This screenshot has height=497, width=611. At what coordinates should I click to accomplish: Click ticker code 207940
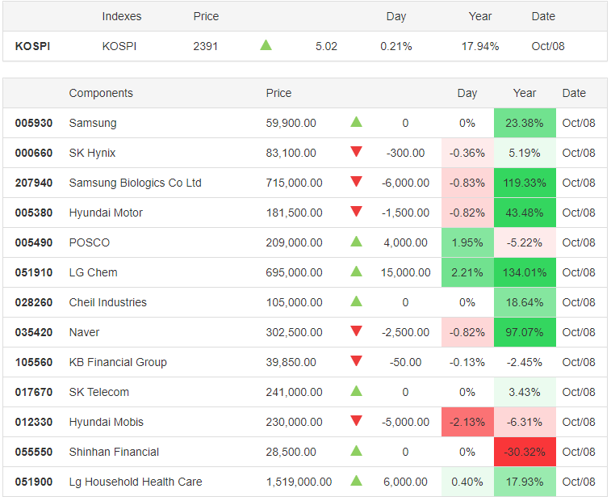pyautogui.click(x=34, y=183)
